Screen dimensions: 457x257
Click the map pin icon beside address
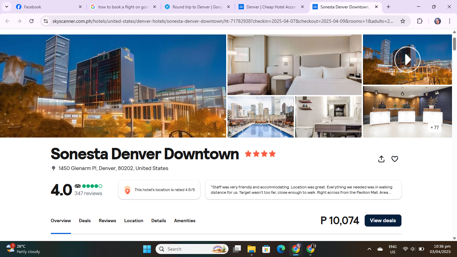53,168
